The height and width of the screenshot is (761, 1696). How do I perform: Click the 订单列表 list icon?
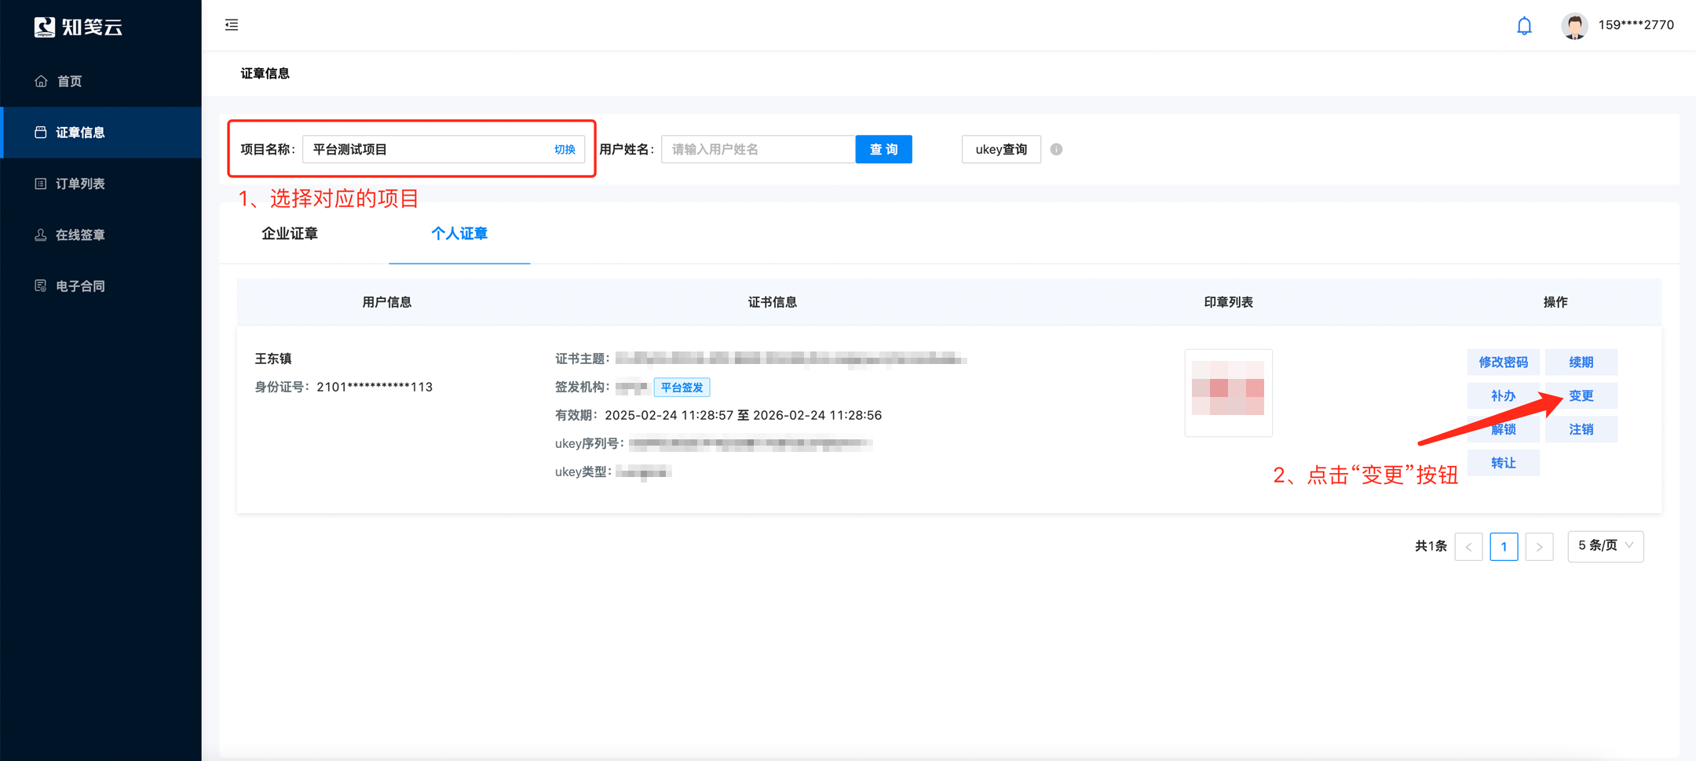(41, 184)
